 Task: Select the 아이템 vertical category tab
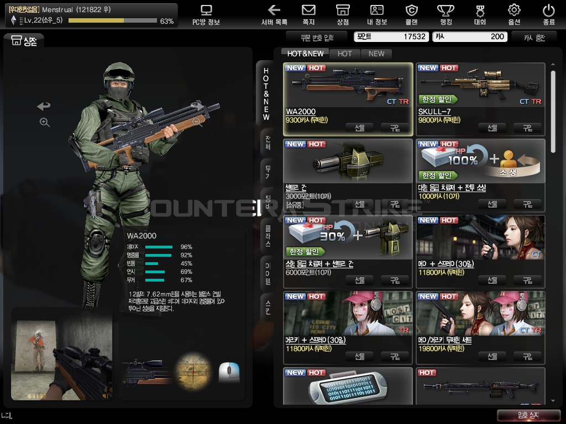tap(268, 274)
